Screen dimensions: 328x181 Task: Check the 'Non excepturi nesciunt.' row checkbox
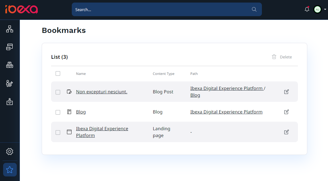[x=58, y=92]
